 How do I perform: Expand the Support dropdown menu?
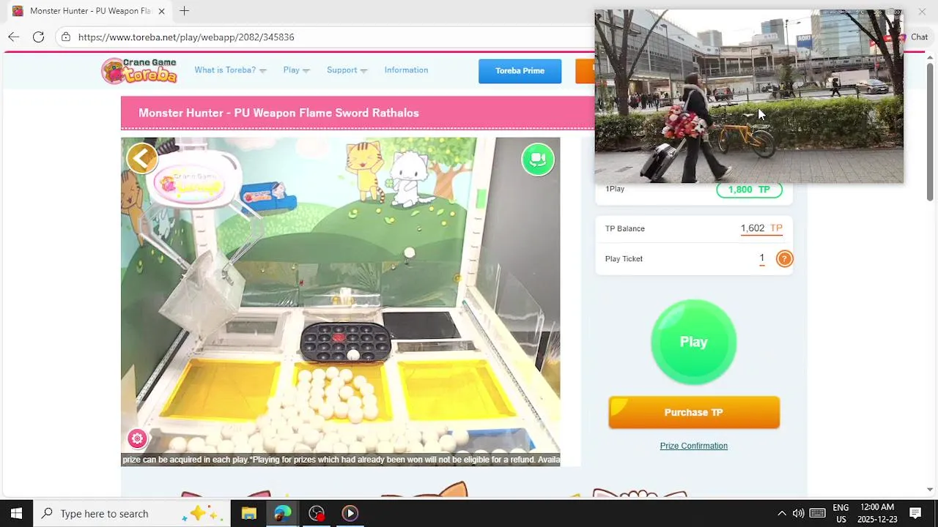[347, 70]
